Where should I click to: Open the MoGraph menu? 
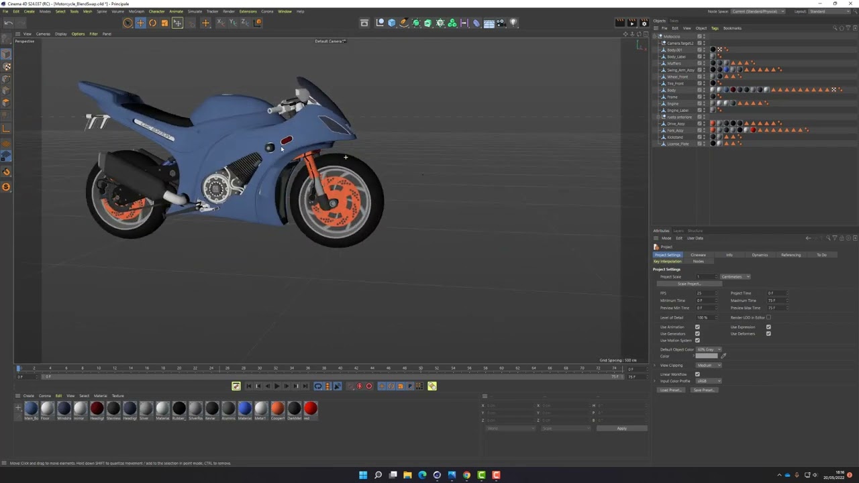click(136, 11)
